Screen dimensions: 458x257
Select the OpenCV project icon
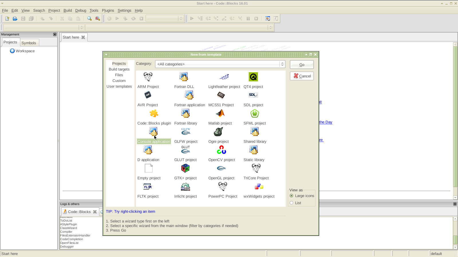tap(222, 150)
